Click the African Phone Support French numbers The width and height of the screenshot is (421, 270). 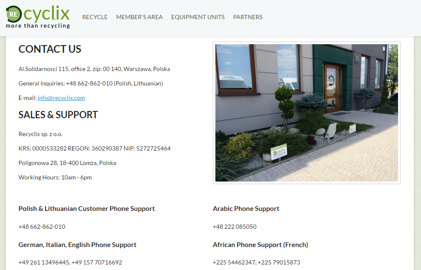point(257,262)
